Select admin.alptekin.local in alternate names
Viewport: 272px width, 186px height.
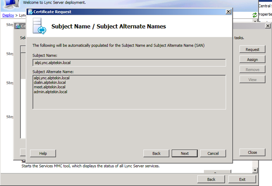[51, 92]
